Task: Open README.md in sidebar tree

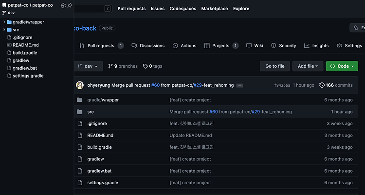Action: coord(26,45)
